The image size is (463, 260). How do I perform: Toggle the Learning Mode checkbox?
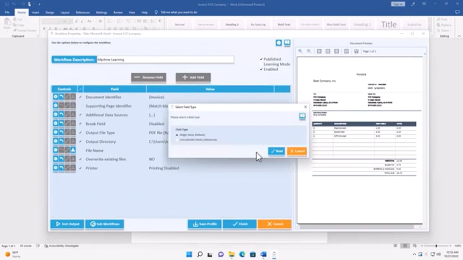pos(261,64)
